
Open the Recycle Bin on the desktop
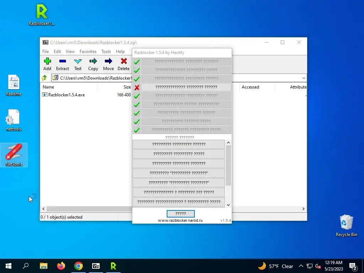[346, 225]
